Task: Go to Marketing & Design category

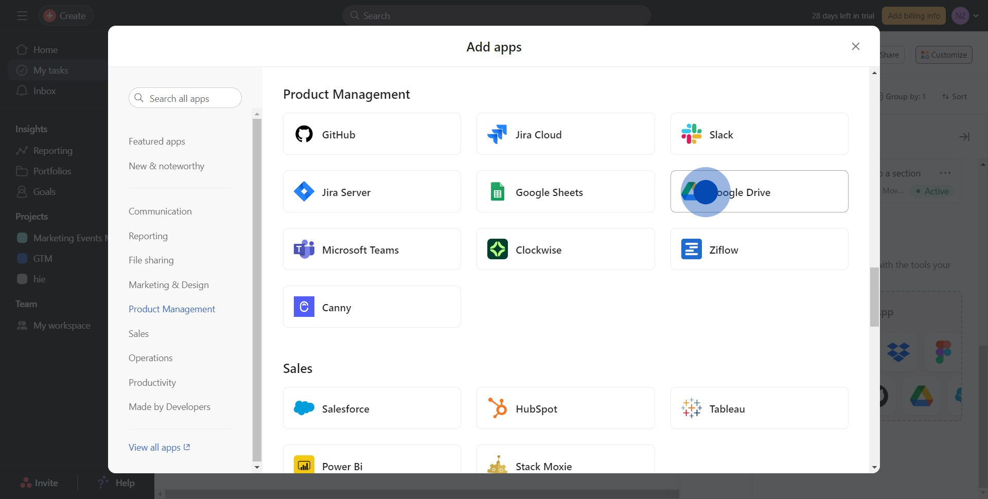Action: [x=168, y=285]
